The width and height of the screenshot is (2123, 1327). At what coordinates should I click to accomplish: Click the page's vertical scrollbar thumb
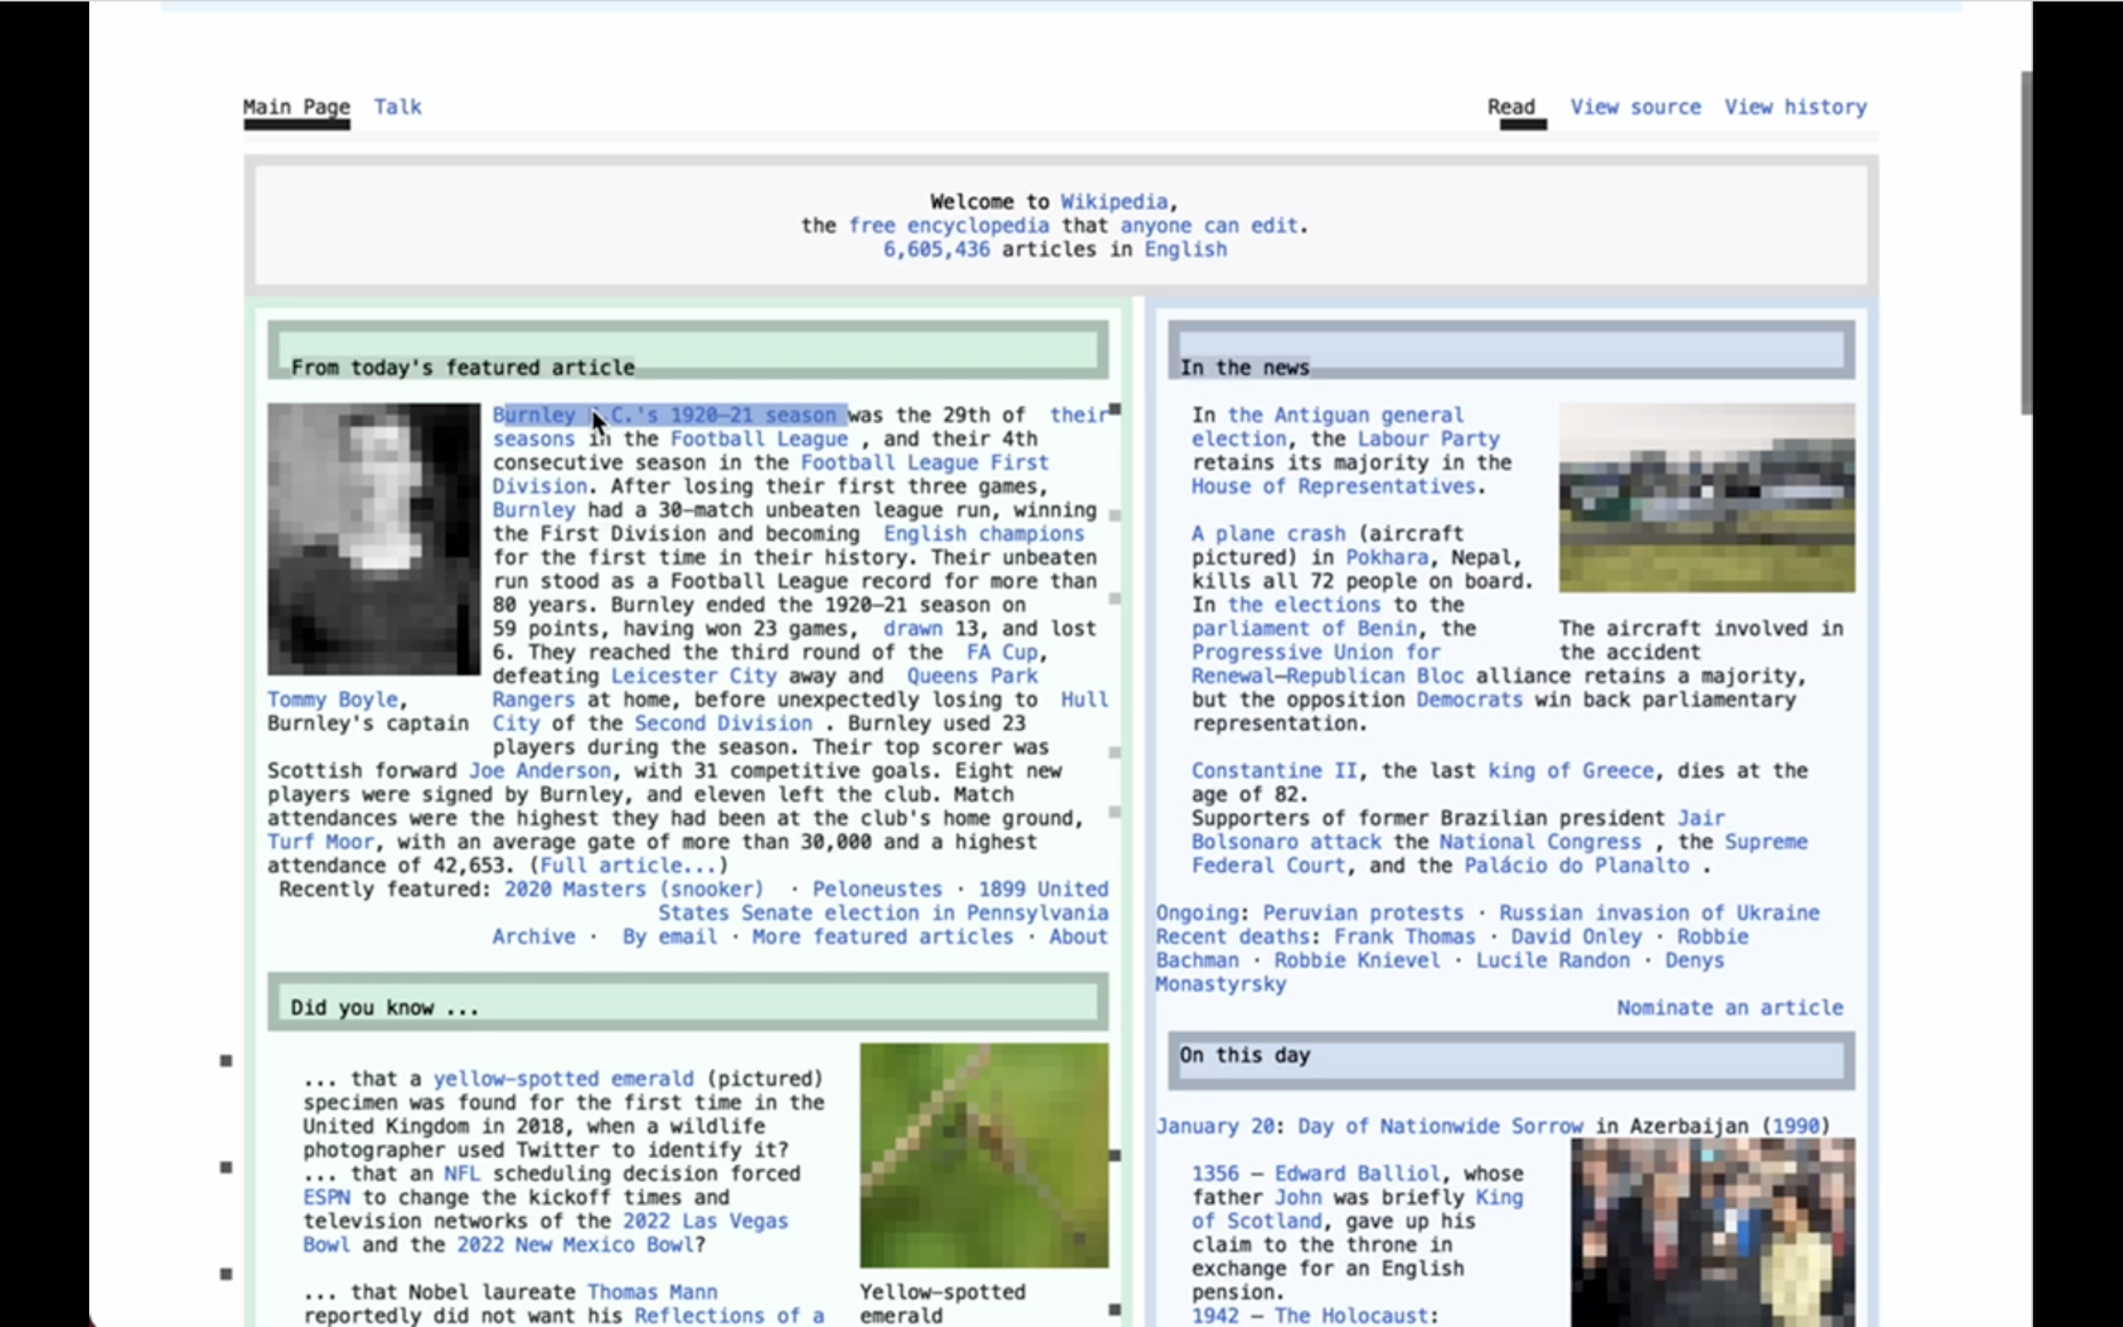click(x=2026, y=243)
